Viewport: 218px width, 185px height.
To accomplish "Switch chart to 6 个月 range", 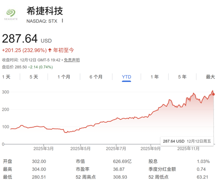I will tap(96, 77).
